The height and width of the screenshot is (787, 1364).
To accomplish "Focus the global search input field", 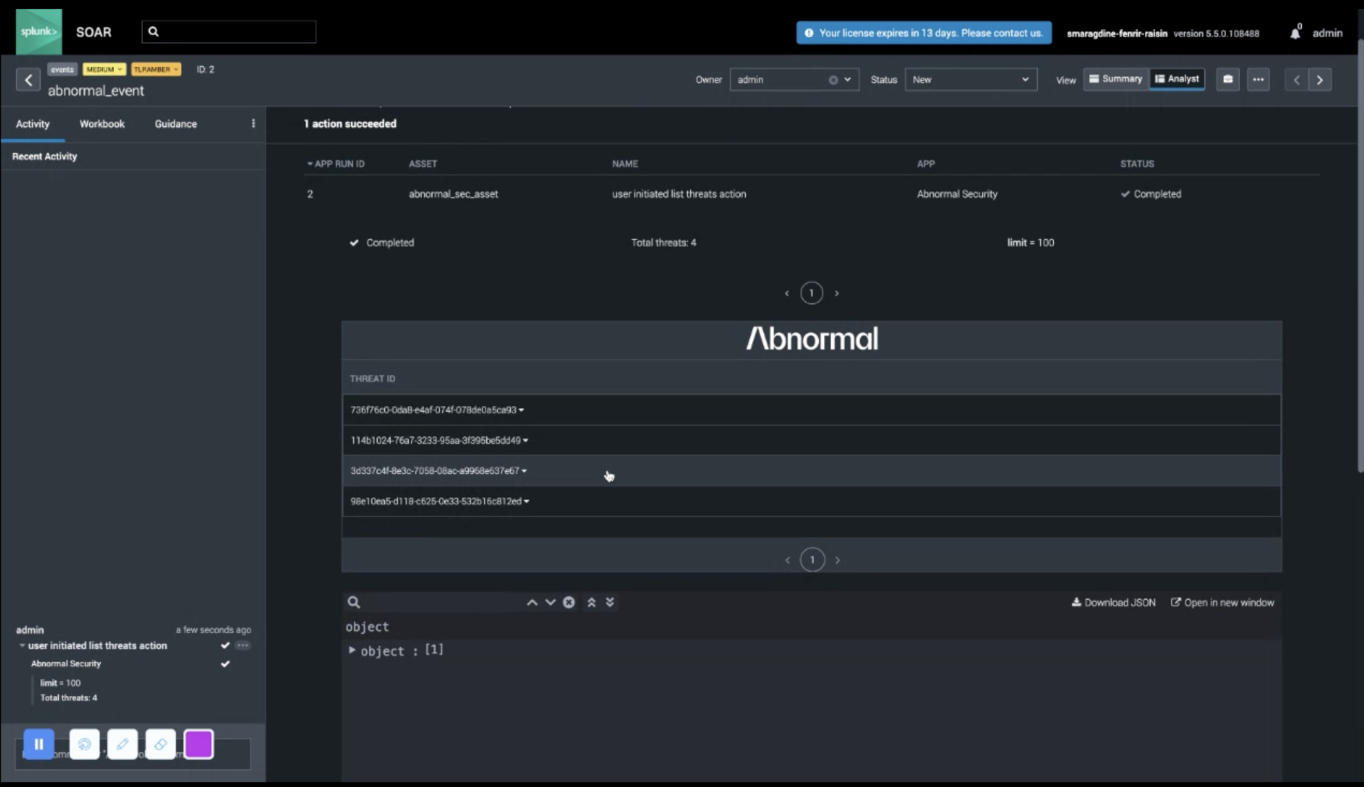I will [x=228, y=31].
